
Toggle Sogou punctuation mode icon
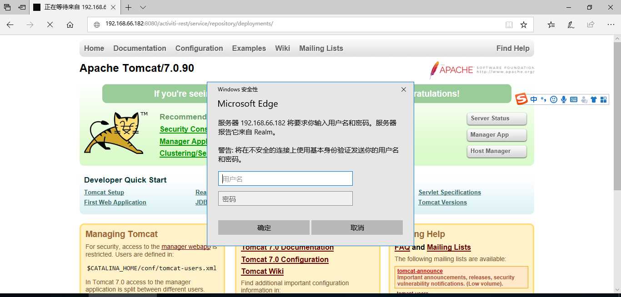(543, 99)
